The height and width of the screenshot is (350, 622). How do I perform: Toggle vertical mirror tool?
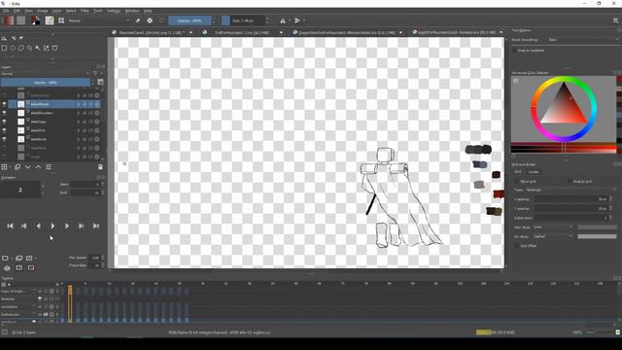point(297,20)
